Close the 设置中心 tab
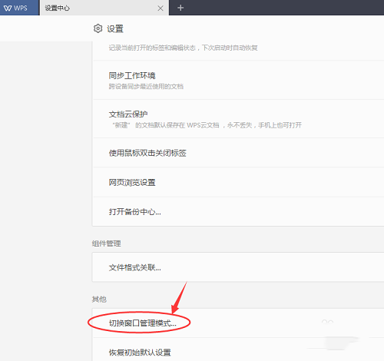Image resolution: width=384 pixels, height=361 pixels. coord(161,8)
